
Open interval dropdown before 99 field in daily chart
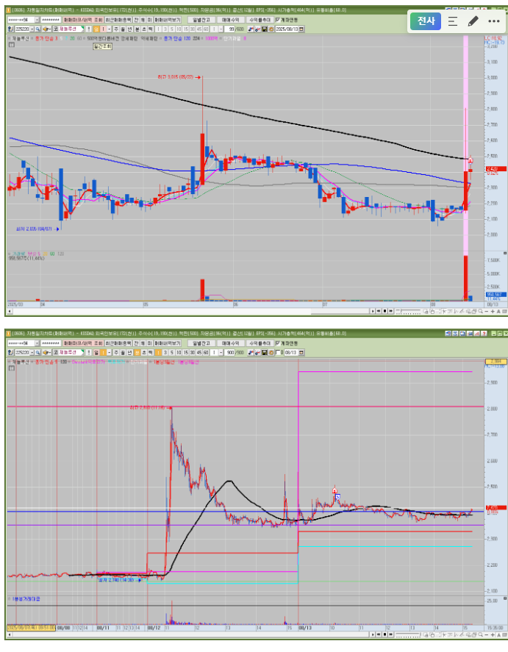tap(221, 29)
